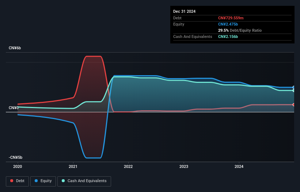Click the blue dot in Equity legend
Image resolution: width=300 pixels, height=192 pixels.
click(36, 181)
